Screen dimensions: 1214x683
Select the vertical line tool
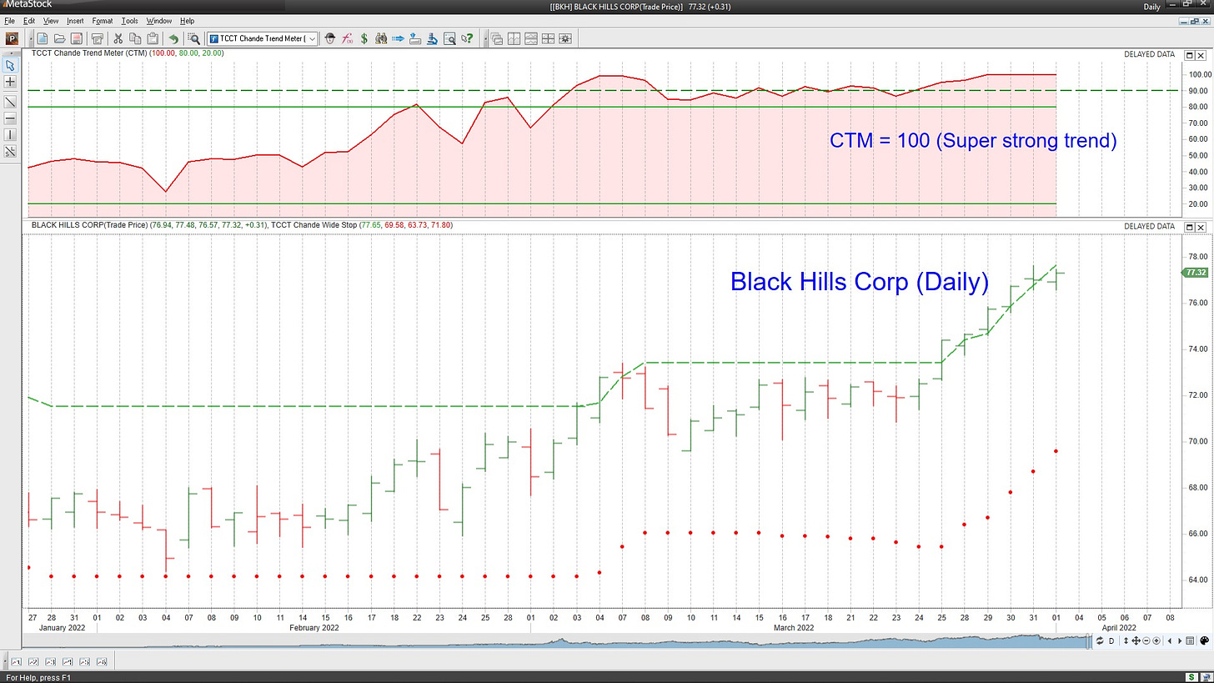[x=10, y=135]
